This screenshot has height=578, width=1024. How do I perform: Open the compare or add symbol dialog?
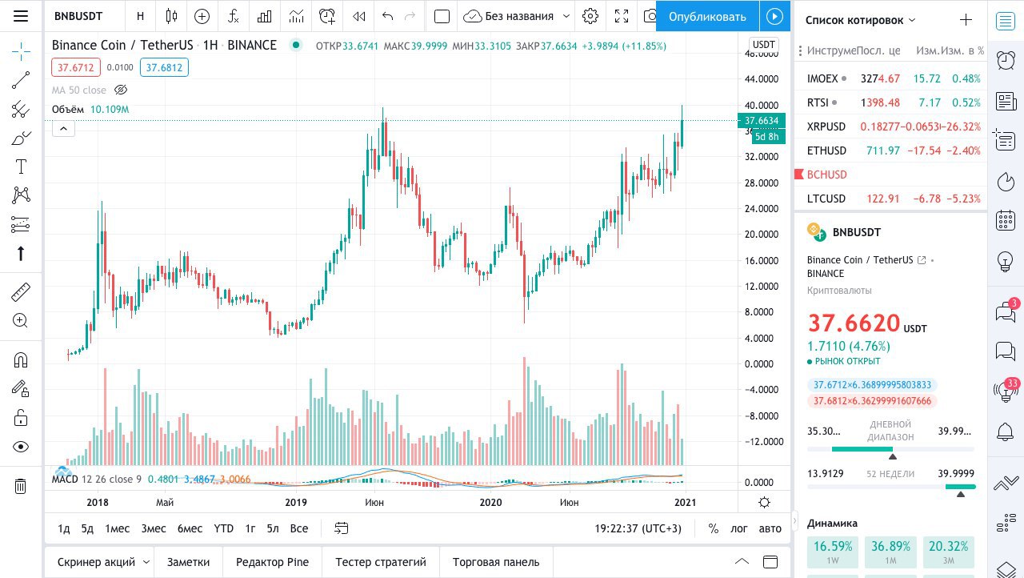[202, 16]
